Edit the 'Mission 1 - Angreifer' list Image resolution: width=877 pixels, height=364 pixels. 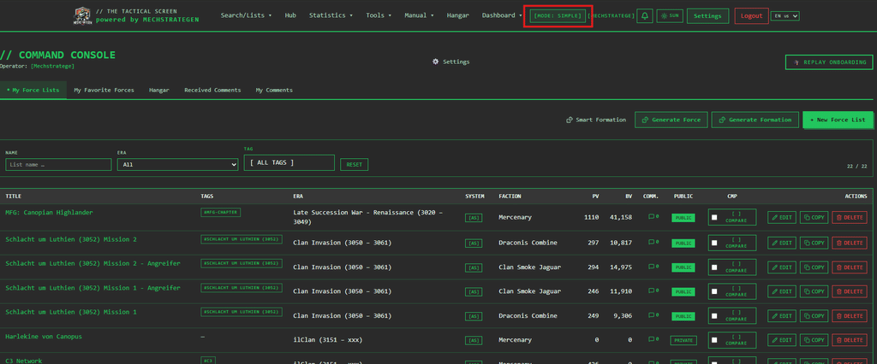pos(781,291)
